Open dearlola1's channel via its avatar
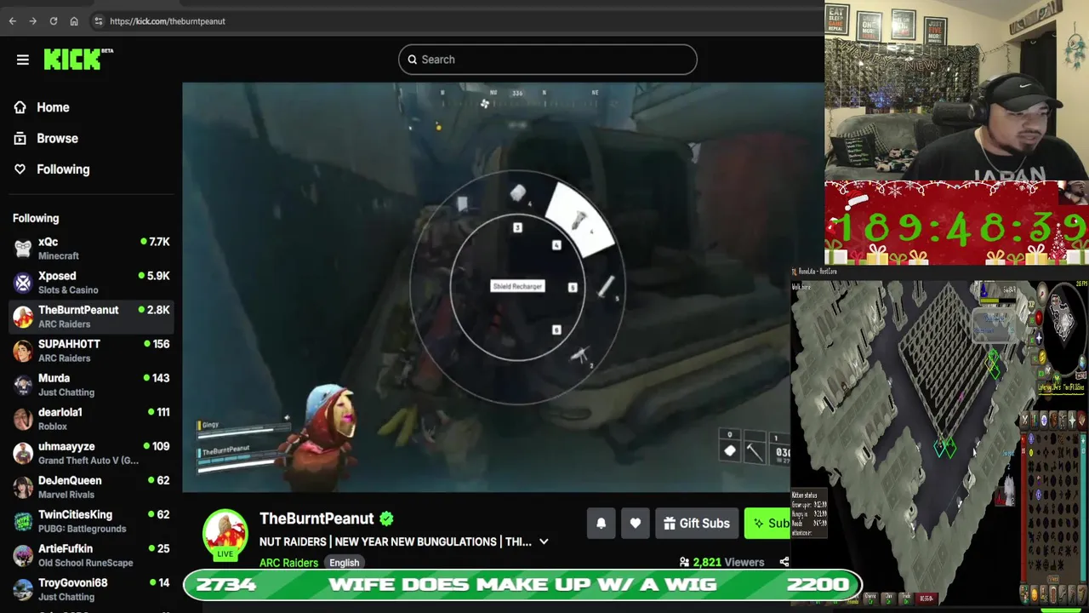This screenshot has height=613, width=1089. pyautogui.click(x=23, y=418)
